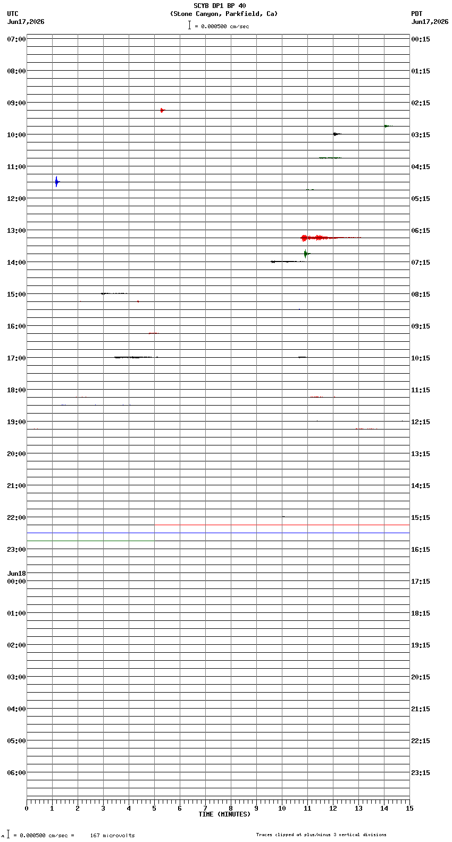Click the '03:00' UTC time label
Screen dimensions: 452x842
coord(16,677)
